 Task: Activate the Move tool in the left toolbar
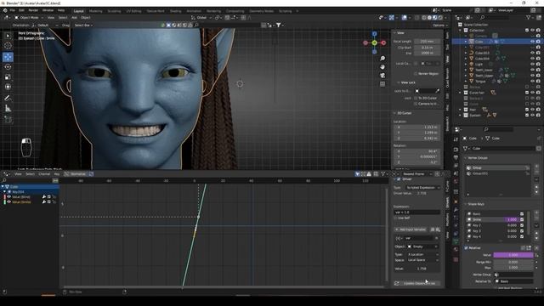(8, 57)
